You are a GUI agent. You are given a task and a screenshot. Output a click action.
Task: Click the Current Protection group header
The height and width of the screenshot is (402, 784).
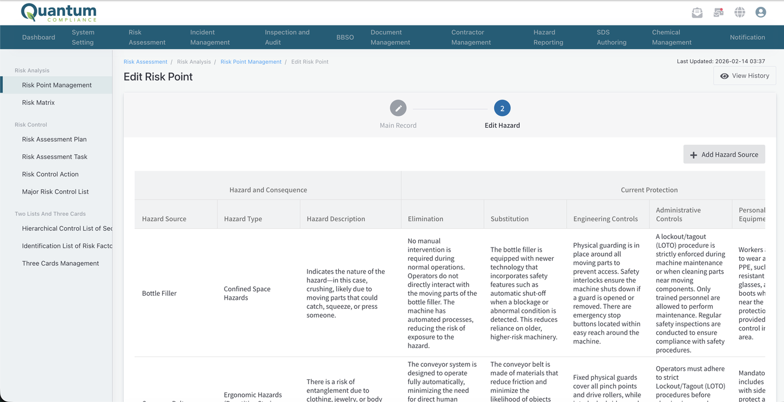[649, 190]
